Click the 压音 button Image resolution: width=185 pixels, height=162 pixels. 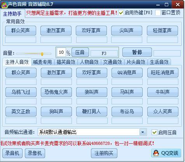80,52
